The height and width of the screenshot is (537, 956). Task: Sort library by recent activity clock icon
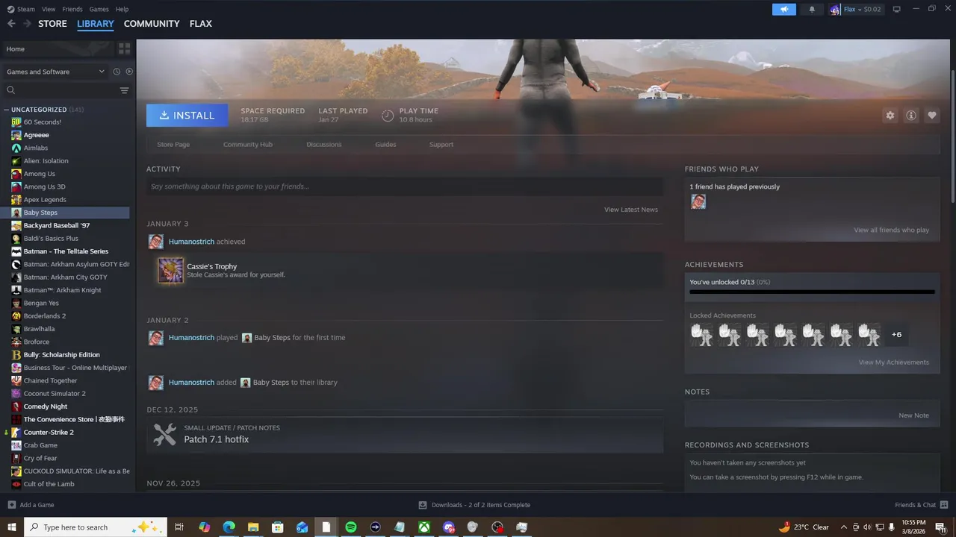117,72
